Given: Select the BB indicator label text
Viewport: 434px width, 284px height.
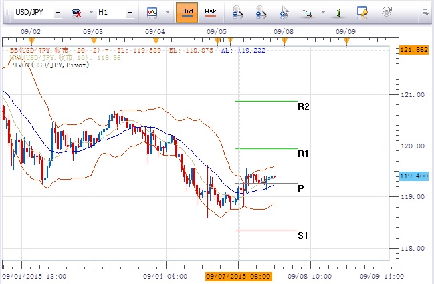Looking at the screenshot, I should click(138, 51).
